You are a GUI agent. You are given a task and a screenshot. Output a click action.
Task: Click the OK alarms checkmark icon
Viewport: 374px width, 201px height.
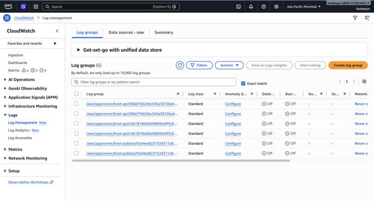(32, 70)
